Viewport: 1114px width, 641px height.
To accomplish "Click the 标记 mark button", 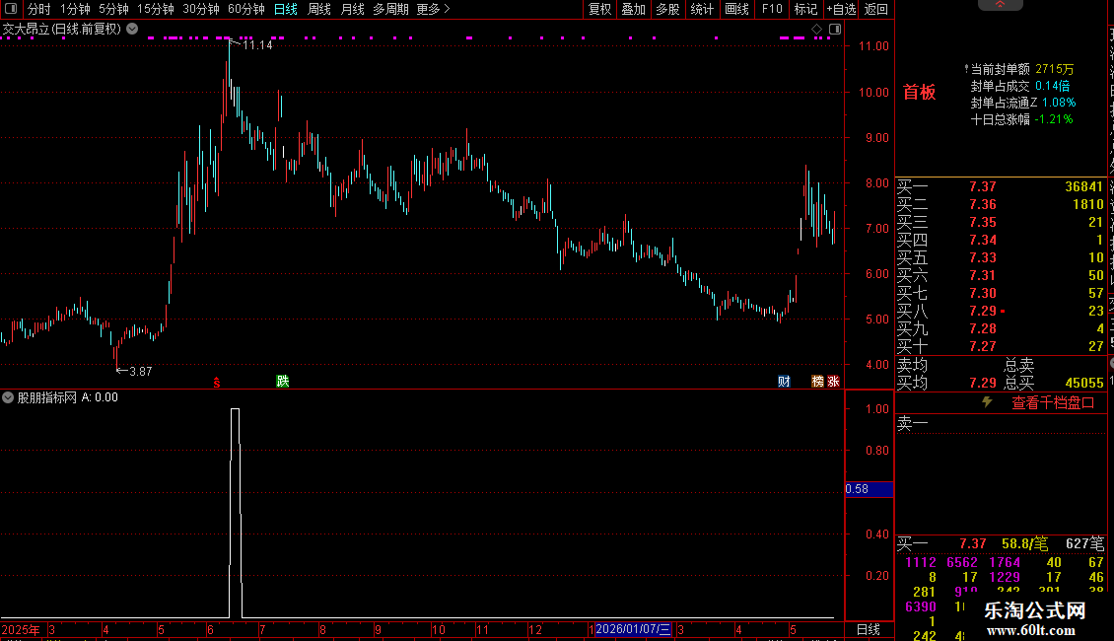I will [805, 9].
